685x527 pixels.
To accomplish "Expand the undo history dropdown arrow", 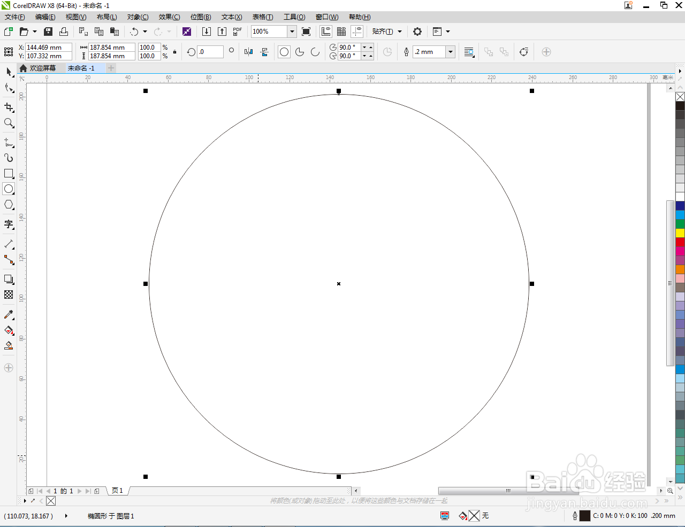I will tap(145, 32).
